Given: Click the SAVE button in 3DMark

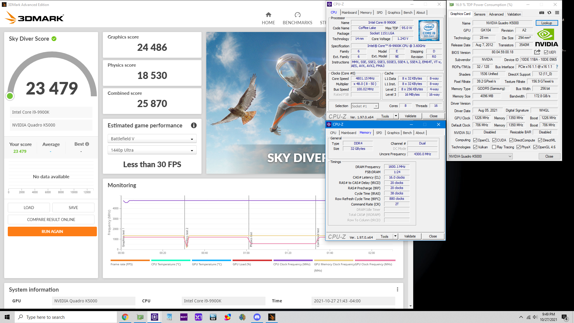Looking at the screenshot, I should click(x=73, y=207).
